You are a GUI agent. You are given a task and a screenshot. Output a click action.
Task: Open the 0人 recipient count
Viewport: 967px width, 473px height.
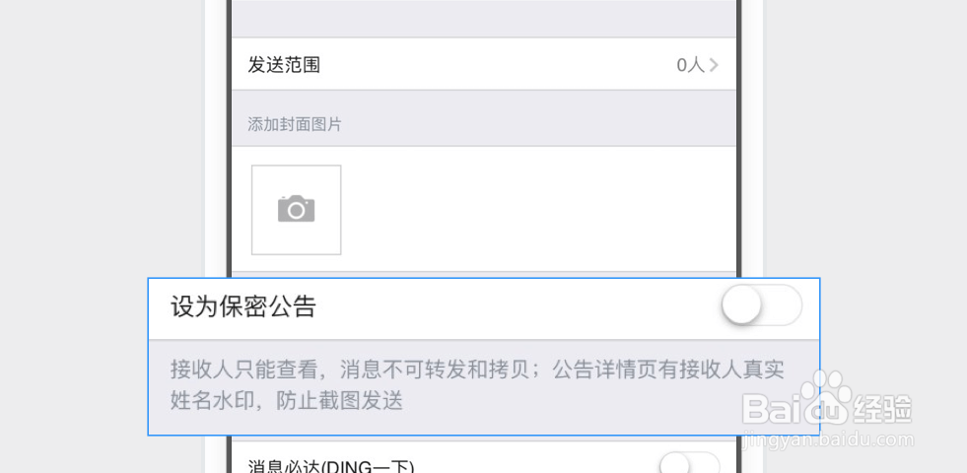point(690,65)
